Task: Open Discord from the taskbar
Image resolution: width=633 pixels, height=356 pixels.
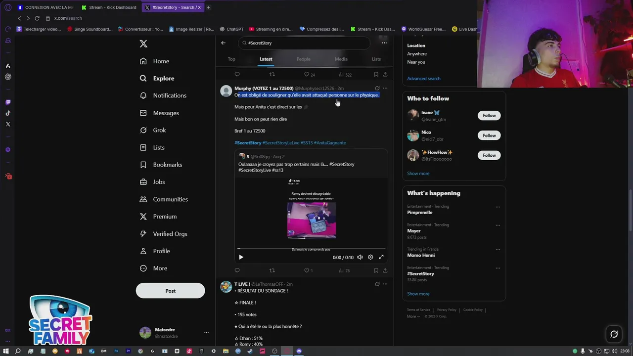Action: (x=299, y=351)
